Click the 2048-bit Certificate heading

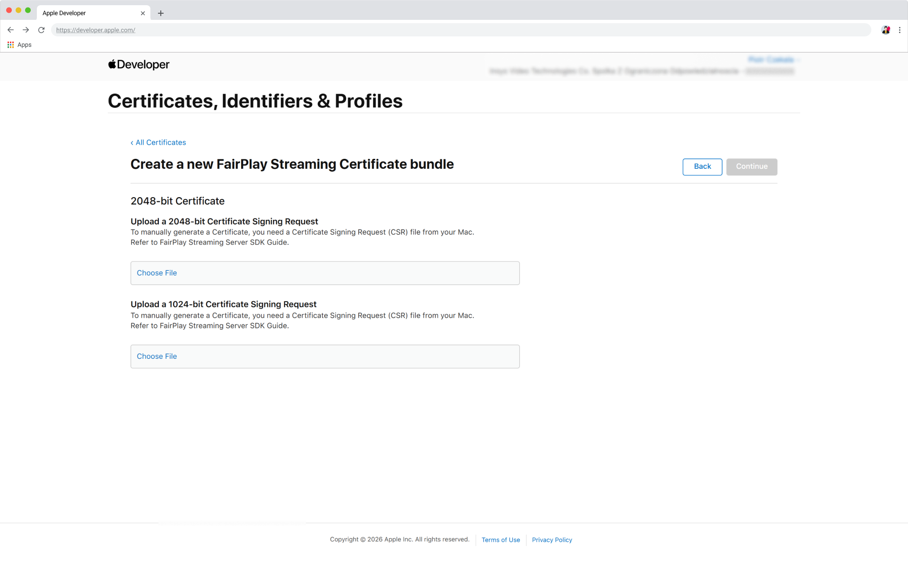(177, 201)
